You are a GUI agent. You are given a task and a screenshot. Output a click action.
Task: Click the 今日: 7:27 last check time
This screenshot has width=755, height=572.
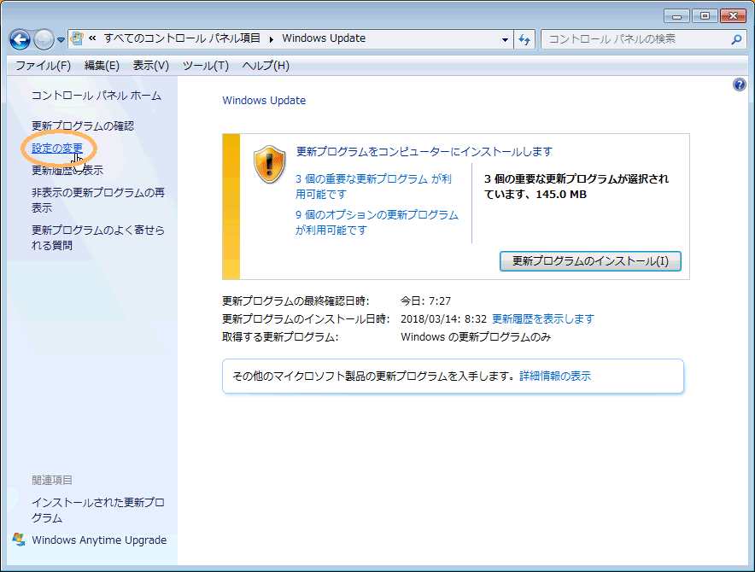pyautogui.click(x=425, y=301)
